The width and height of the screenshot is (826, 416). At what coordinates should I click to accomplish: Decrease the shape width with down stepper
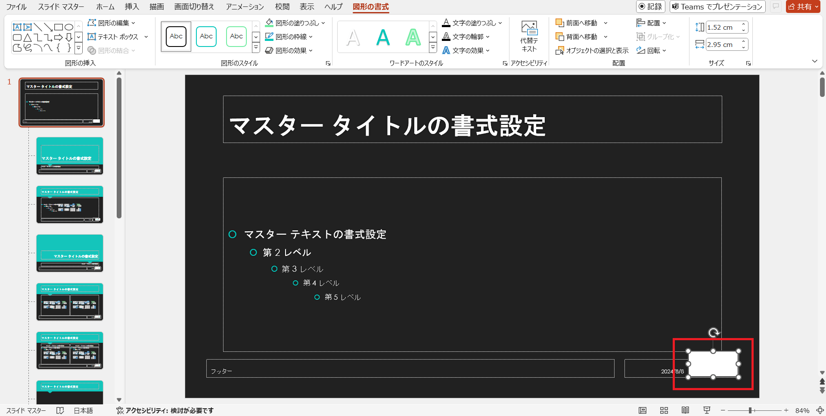744,47
